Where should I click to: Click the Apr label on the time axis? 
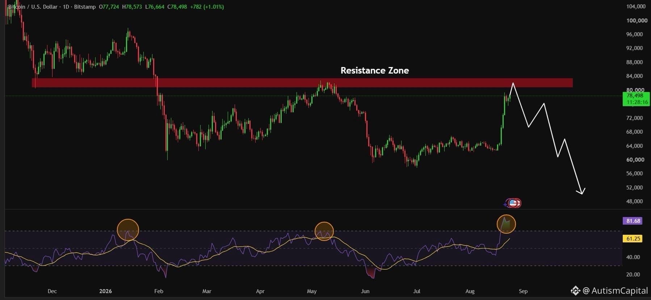coord(260,291)
